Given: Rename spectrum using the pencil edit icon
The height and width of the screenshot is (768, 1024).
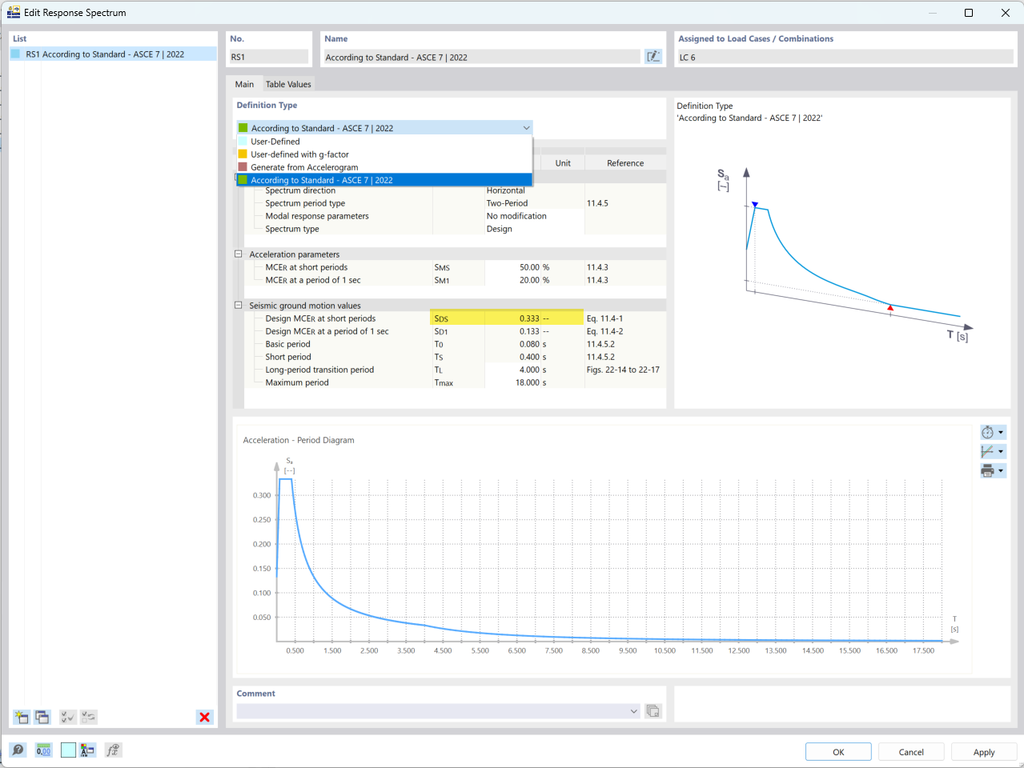Looking at the screenshot, I should click(653, 56).
